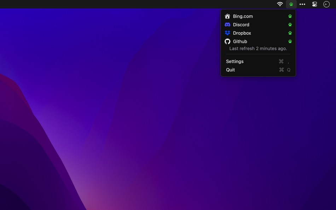Select Quit from the menu
The height and width of the screenshot is (210, 336).
[230, 70]
